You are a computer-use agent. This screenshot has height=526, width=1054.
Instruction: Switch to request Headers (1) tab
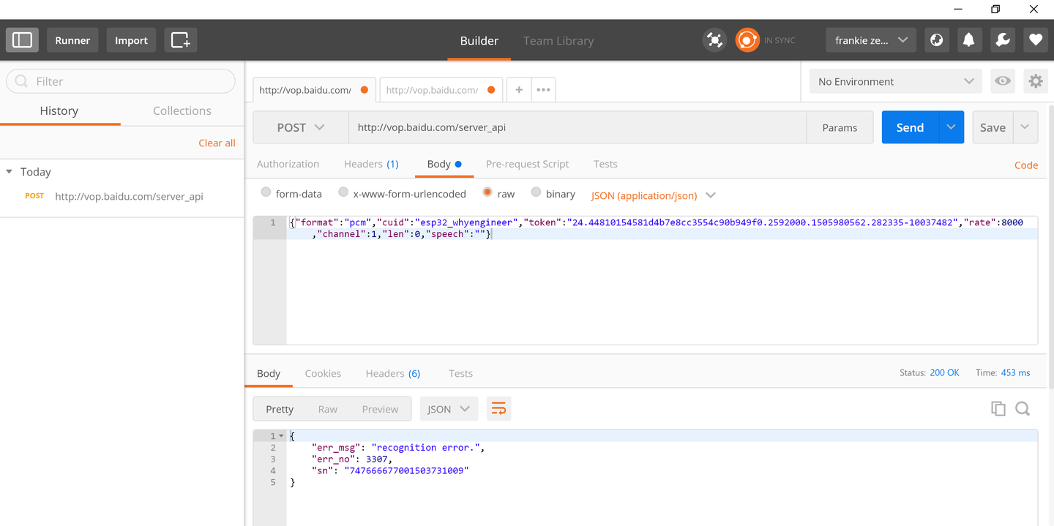coord(371,164)
